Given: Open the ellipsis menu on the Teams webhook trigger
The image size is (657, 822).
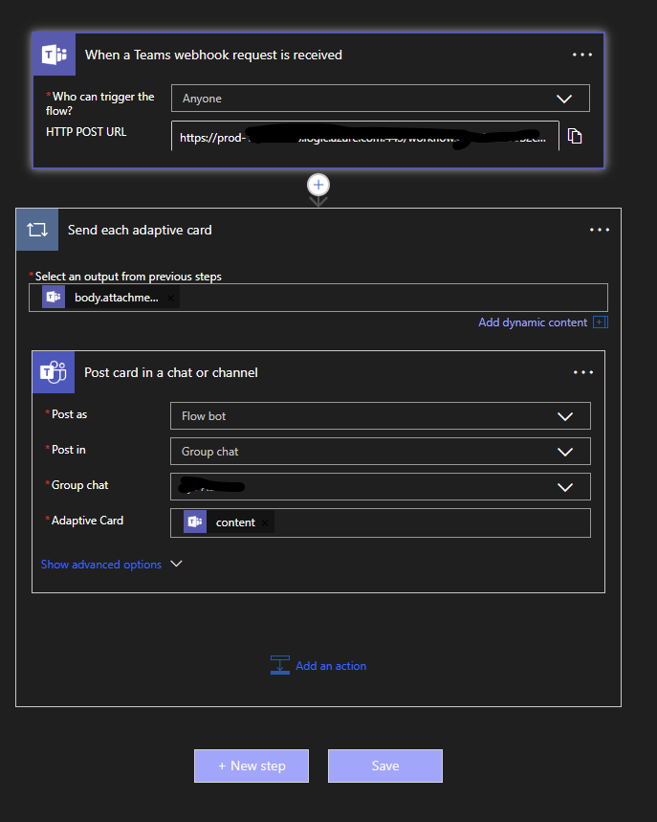Looking at the screenshot, I should click(x=582, y=55).
